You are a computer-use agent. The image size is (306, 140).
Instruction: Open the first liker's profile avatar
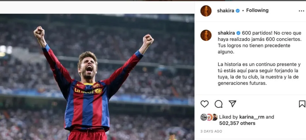click(204, 117)
